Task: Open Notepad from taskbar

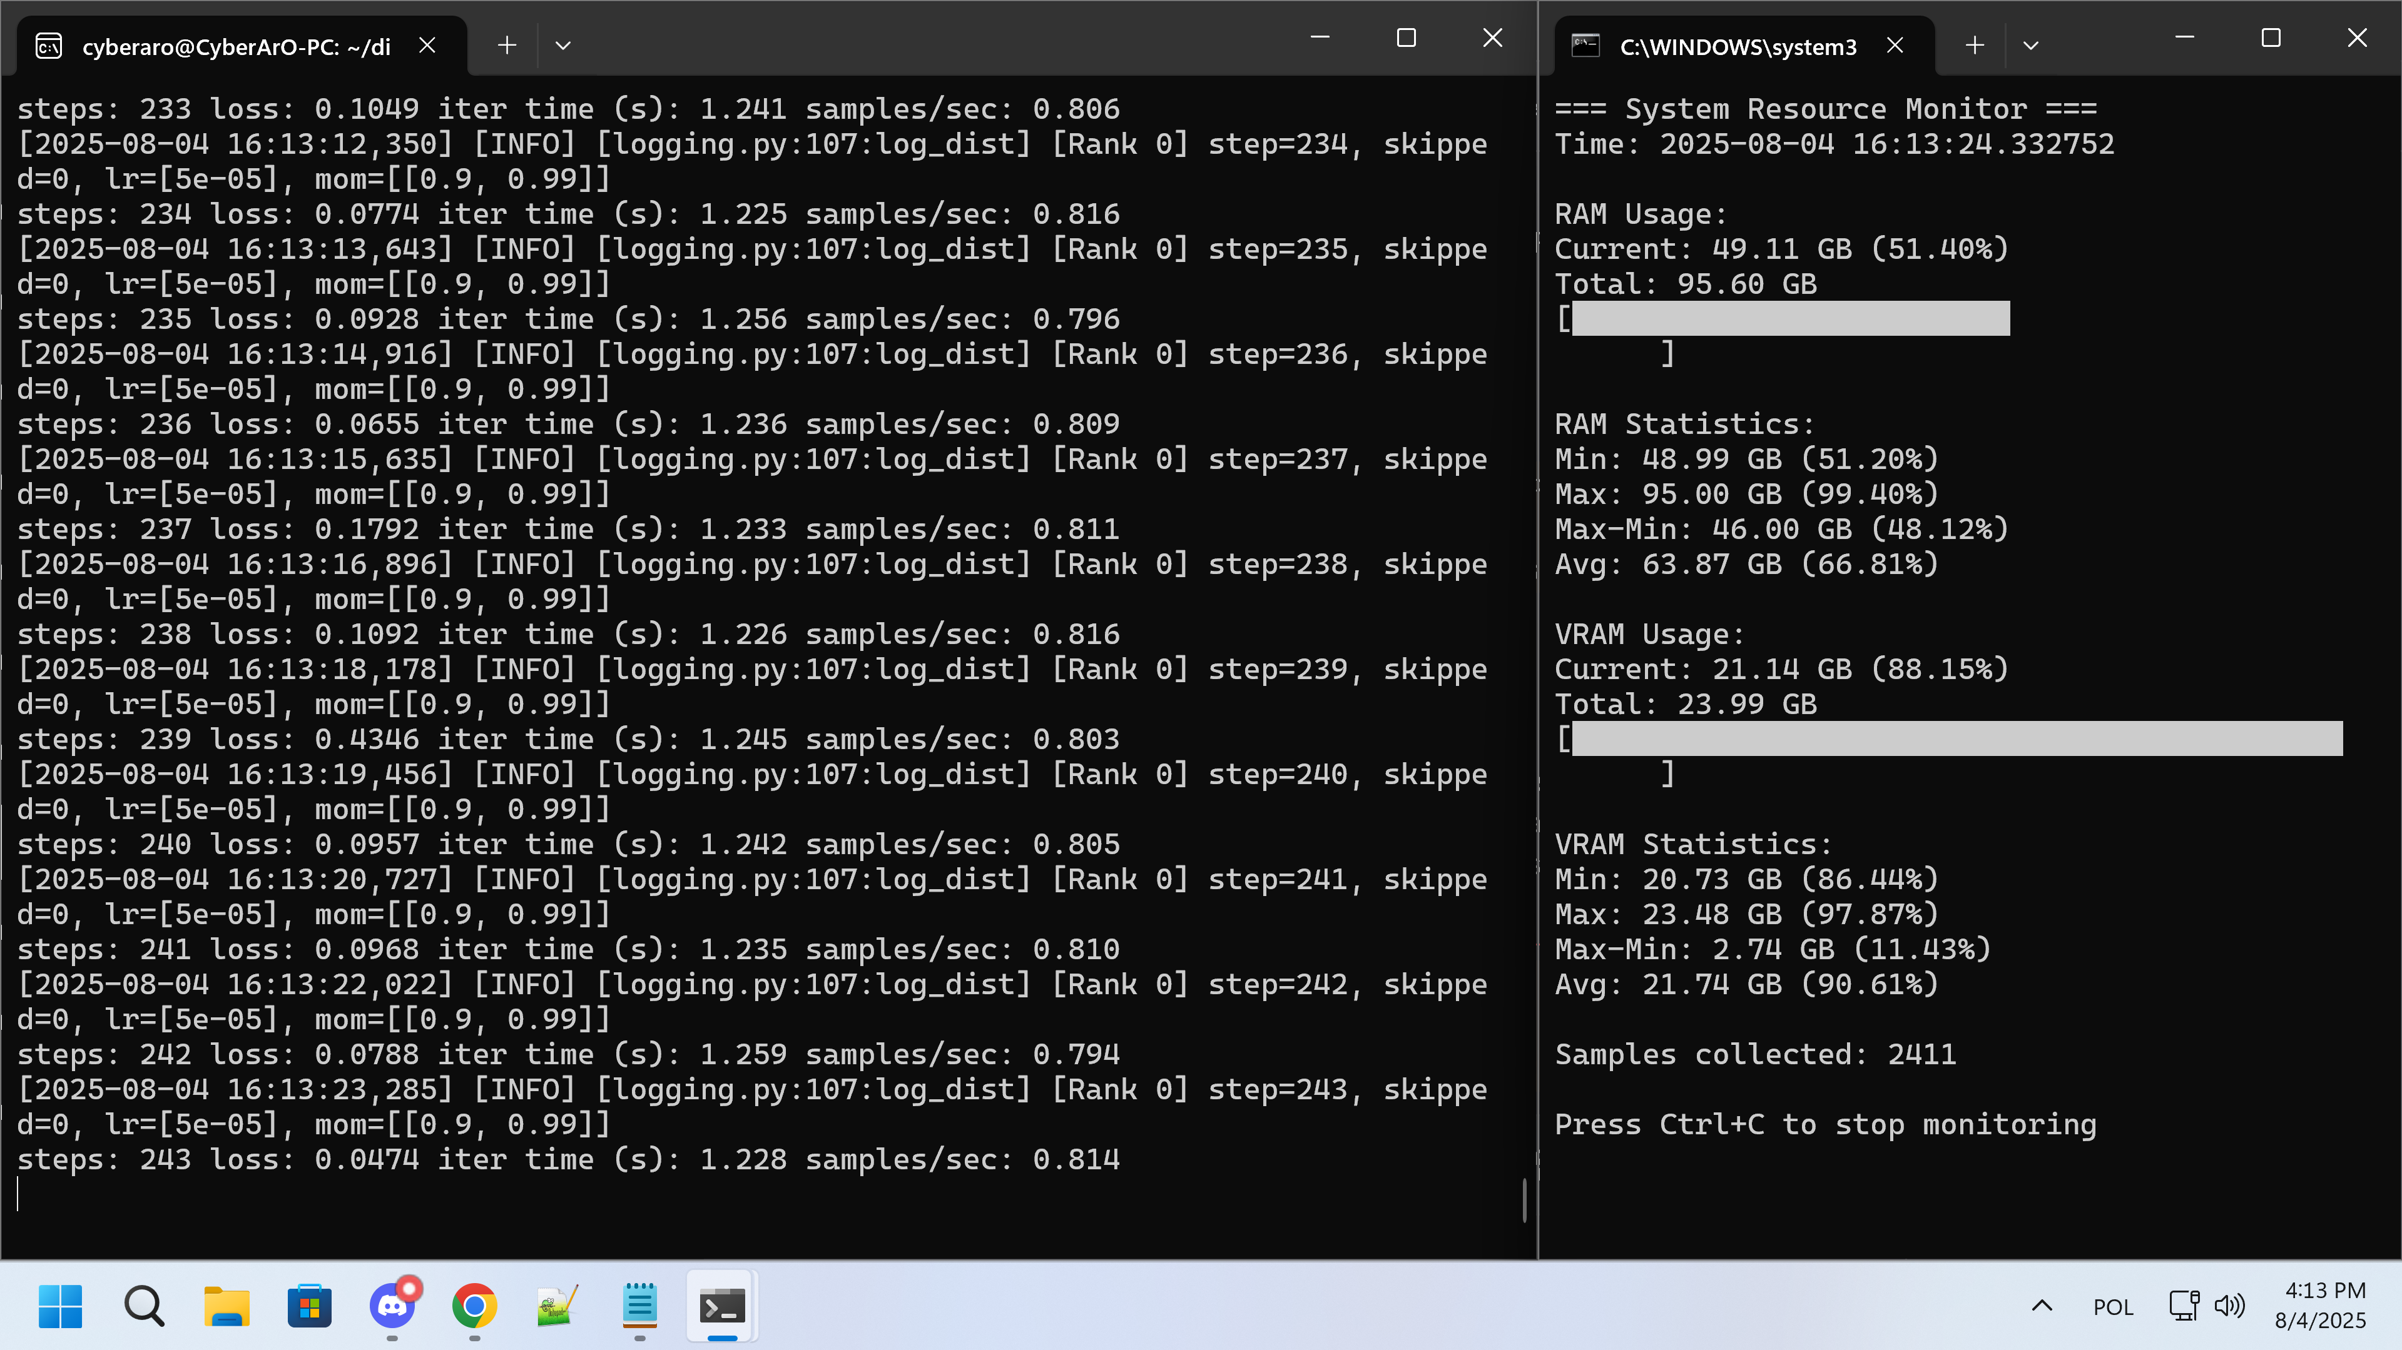Action: pos(639,1306)
